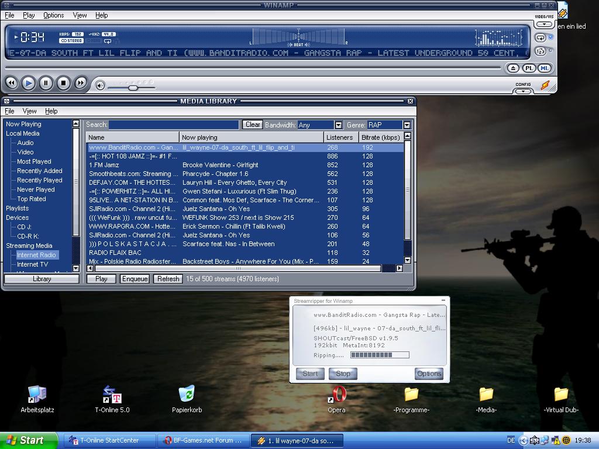
Task: Minimize the Streamripper for Winamp window
Action: (443, 301)
